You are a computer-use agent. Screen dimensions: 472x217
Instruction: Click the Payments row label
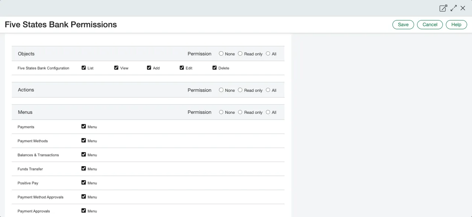click(26, 127)
